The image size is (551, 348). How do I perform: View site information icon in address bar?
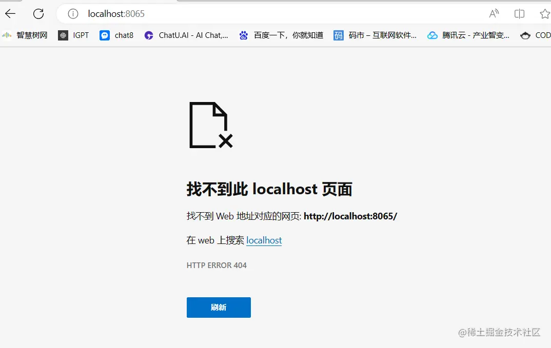click(x=73, y=14)
